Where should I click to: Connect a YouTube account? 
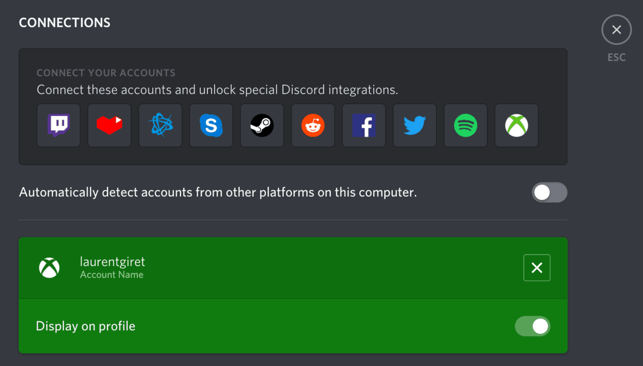coord(110,126)
